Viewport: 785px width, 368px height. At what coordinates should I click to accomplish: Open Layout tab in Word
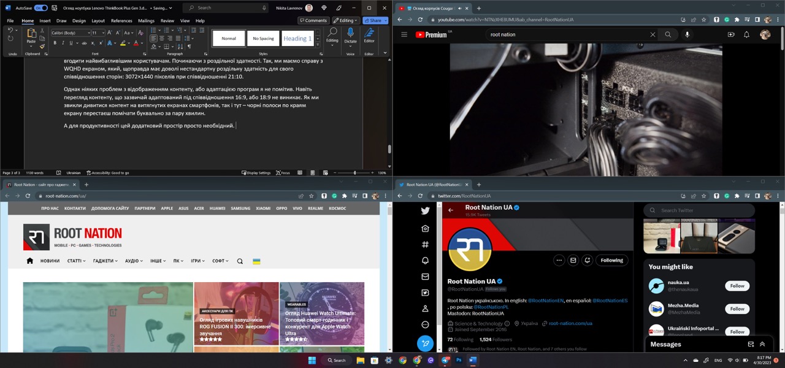[x=98, y=21]
